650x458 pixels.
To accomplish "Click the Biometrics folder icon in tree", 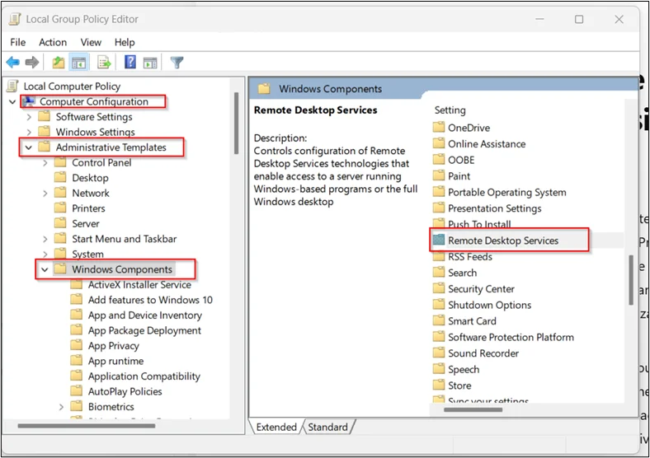I will coord(76,406).
